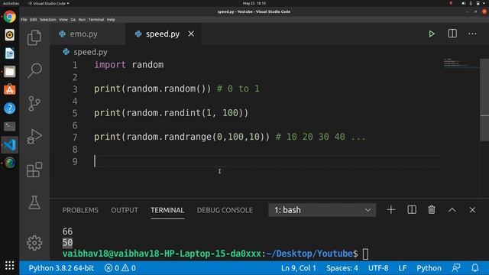Kill terminal with trash icon
Image resolution: width=489 pixels, height=275 pixels.
pyautogui.click(x=432, y=210)
